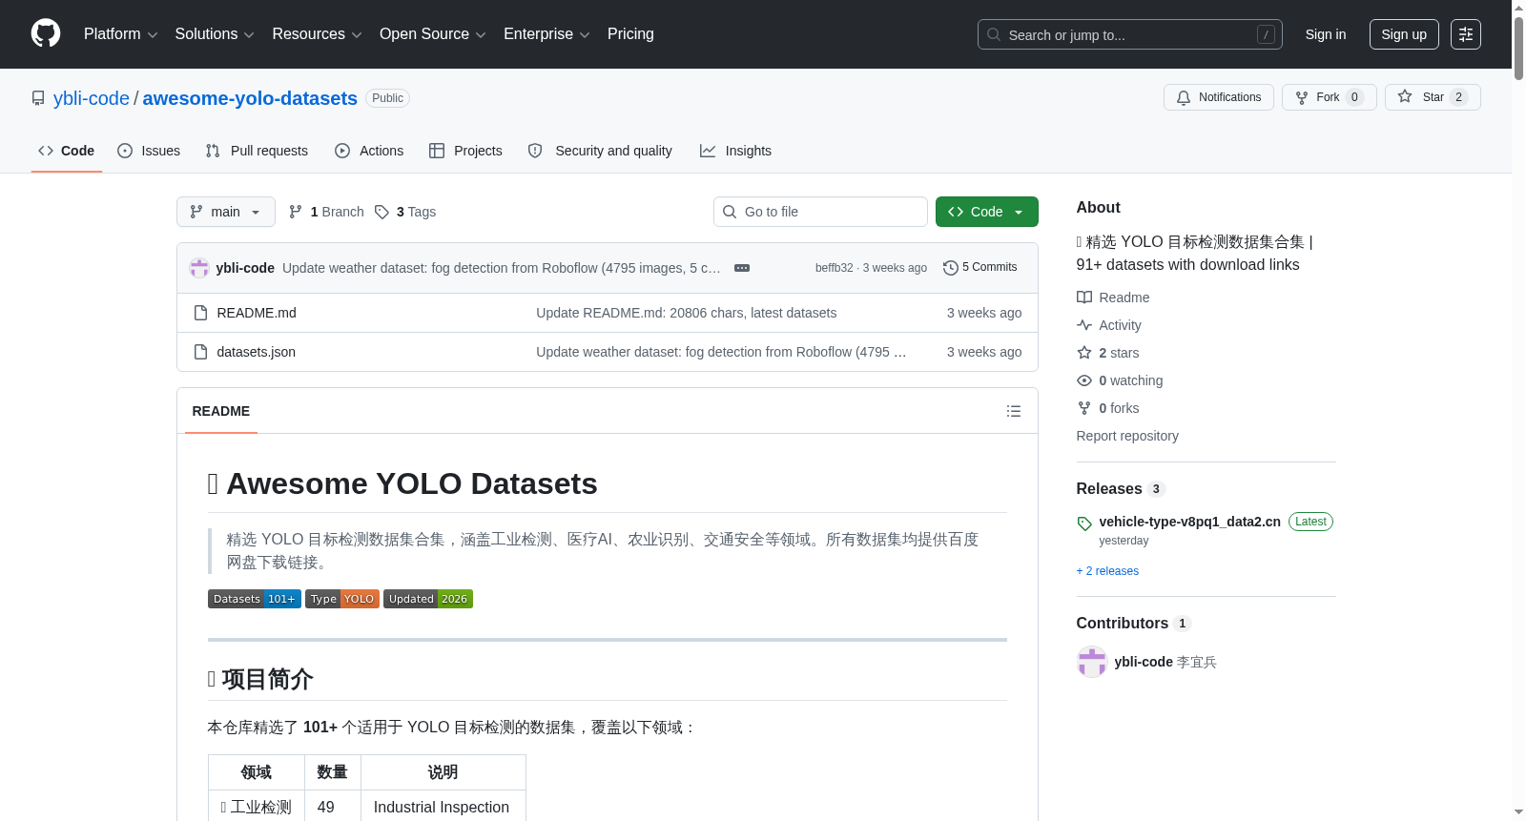Click the datasets.json file icon
Screen dimensions: 1526x821
coord(200,352)
